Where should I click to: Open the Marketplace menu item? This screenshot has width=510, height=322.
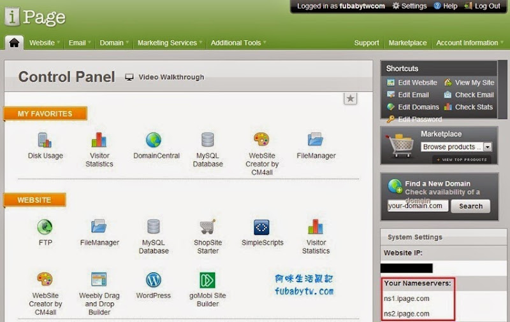tap(407, 43)
